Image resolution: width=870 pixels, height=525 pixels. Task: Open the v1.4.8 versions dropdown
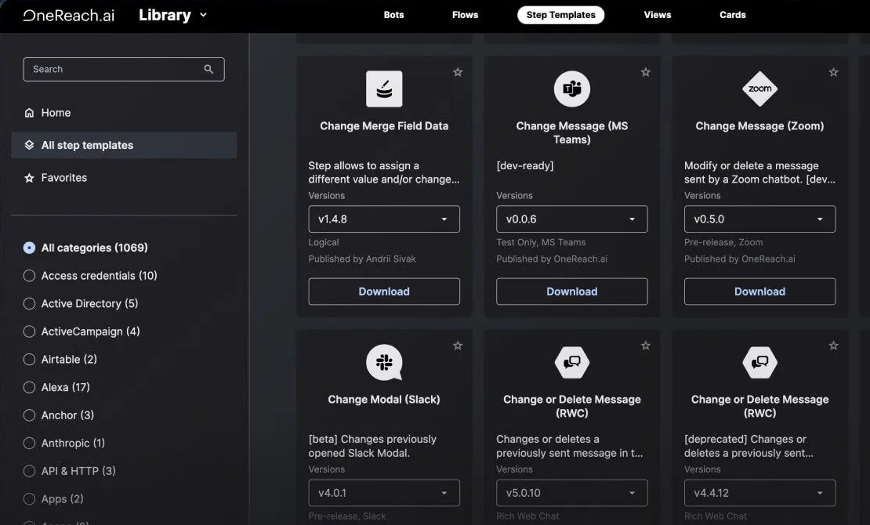tap(384, 219)
